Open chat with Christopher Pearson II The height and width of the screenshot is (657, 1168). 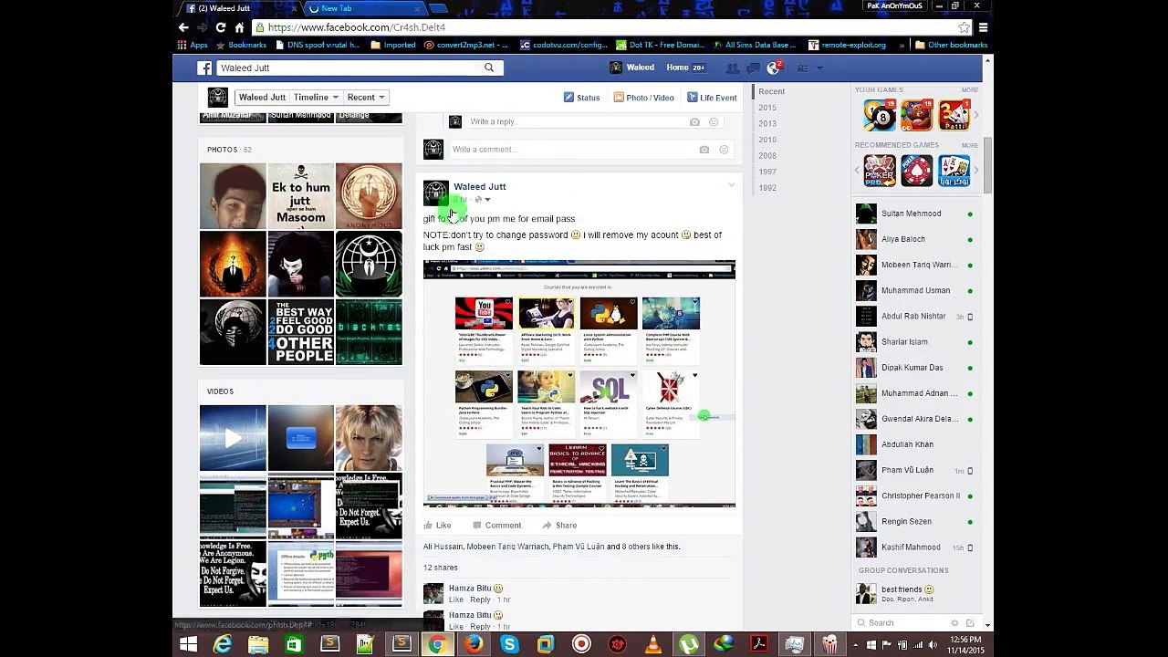(915, 496)
